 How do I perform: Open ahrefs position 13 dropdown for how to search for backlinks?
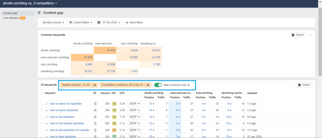152,104
